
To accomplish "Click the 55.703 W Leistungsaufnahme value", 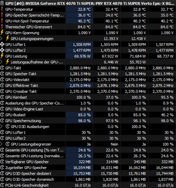I will pyautogui.click(x=138, y=62).
